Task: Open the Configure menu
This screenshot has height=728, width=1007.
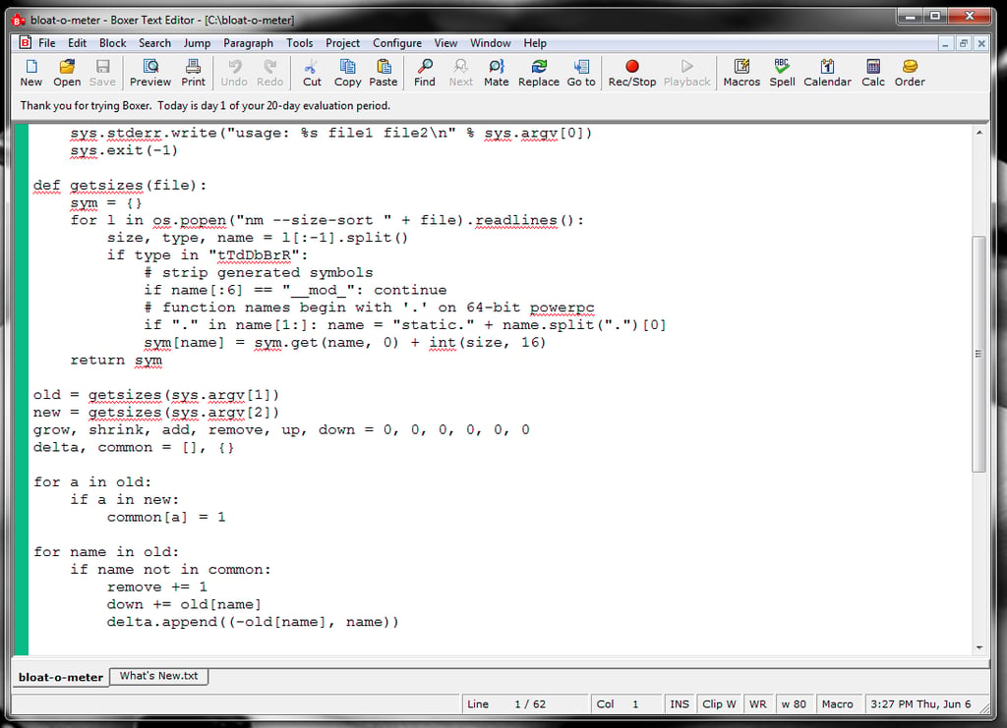Action: [397, 43]
